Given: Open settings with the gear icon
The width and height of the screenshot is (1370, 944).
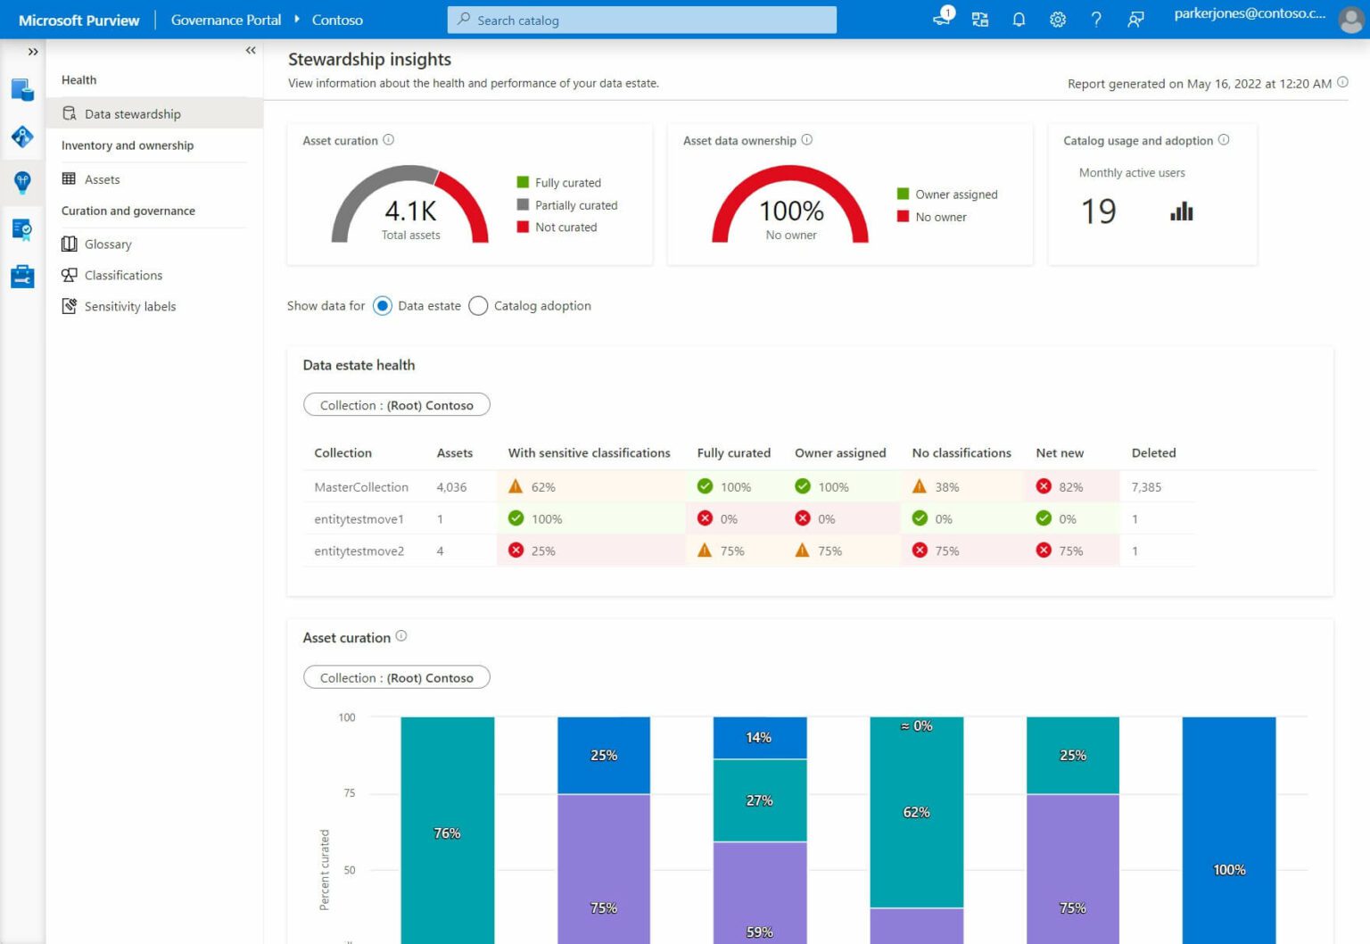Looking at the screenshot, I should (x=1057, y=19).
